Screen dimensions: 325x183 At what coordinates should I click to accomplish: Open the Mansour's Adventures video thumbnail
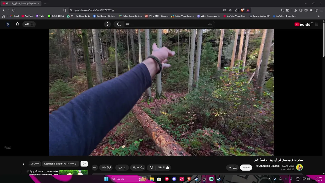(x=73, y=172)
